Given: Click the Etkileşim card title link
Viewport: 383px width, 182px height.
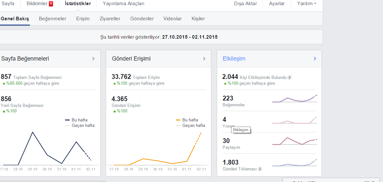Looking at the screenshot, I should tap(234, 58).
